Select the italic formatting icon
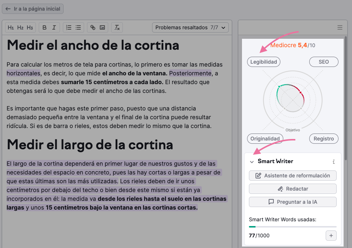This screenshot has height=248, width=352. 53,27
